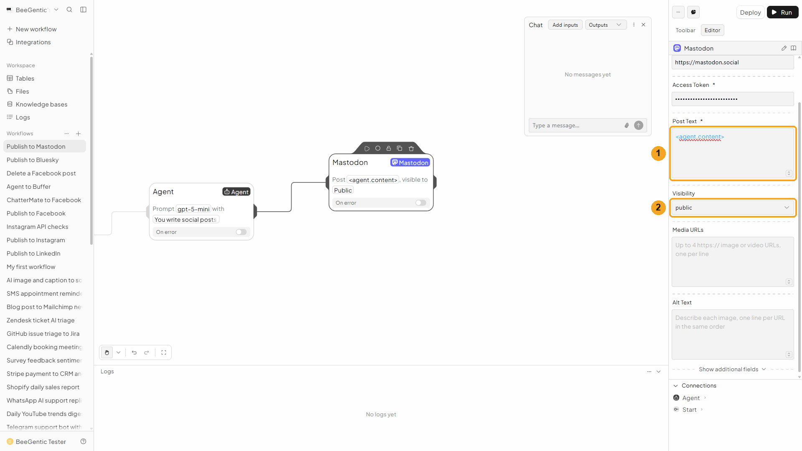Rename the Mastodon block with the pencil icon
The image size is (802, 451).
[784, 48]
